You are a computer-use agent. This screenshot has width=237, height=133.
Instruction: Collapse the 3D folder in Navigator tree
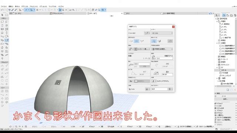point(217,67)
